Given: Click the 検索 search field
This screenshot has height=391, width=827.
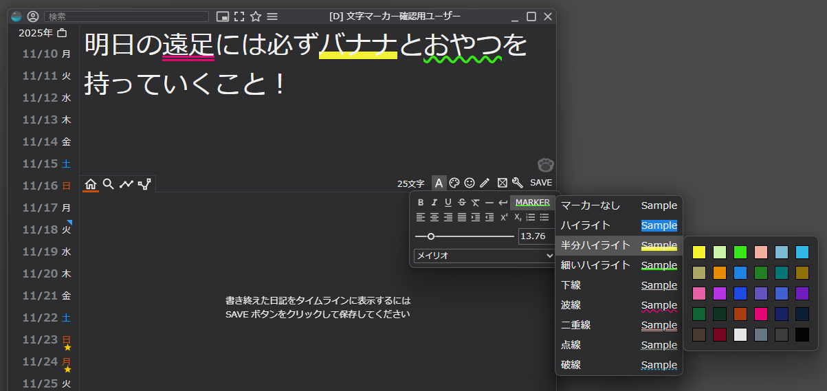Looking at the screenshot, I should (x=126, y=16).
